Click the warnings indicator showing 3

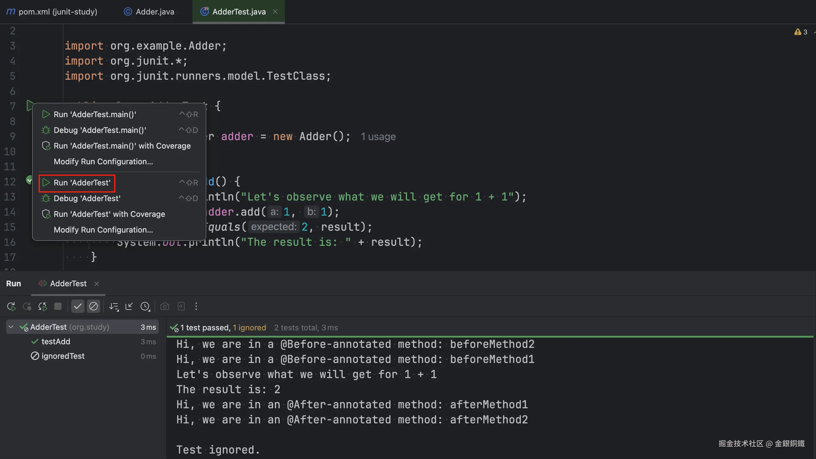click(x=801, y=32)
